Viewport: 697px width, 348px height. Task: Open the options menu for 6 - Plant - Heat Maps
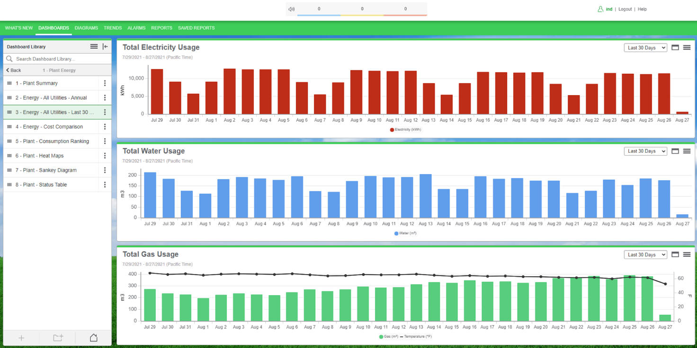click(x=105, y=156)
